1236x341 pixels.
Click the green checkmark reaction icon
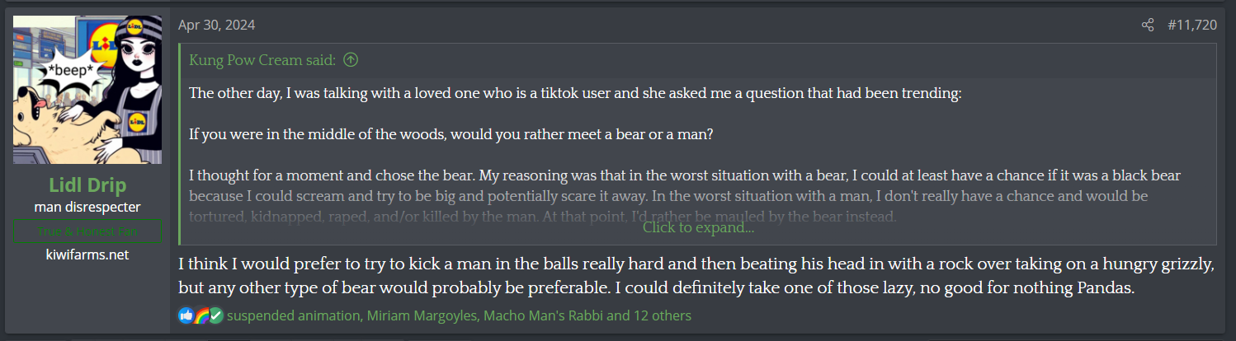pos(215,315)
